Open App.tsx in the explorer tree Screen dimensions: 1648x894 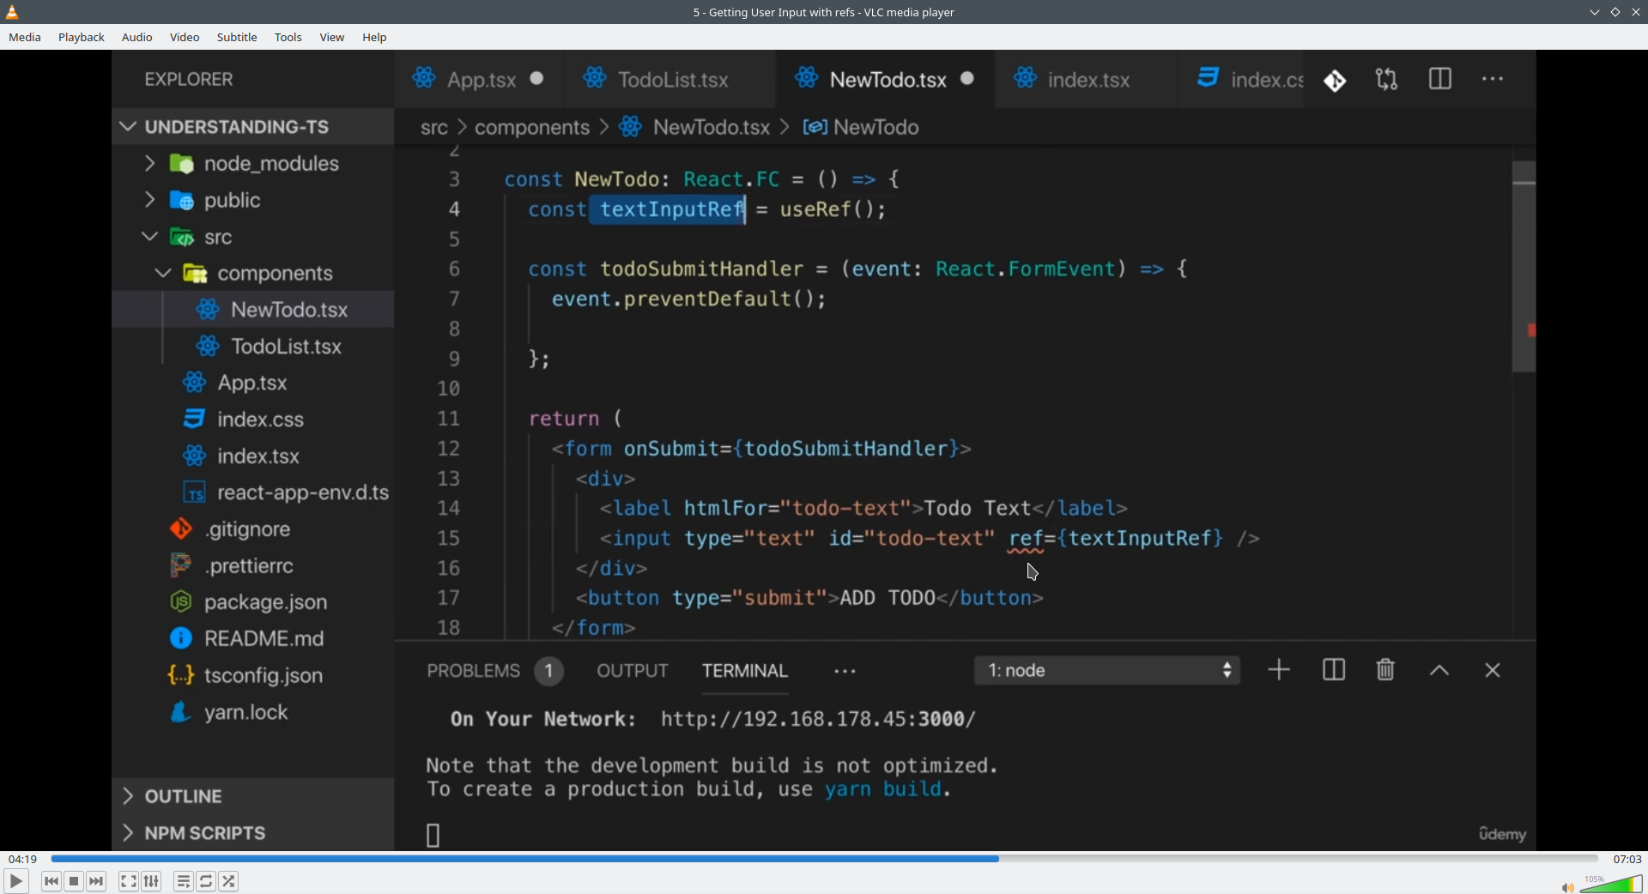251,383
